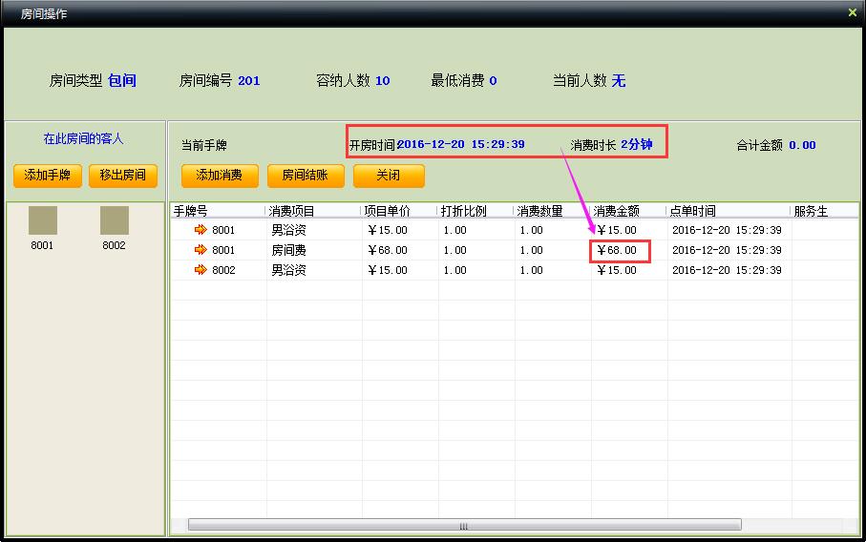
Task: Click the room type value 包间
Action: (x=122, y=80)
